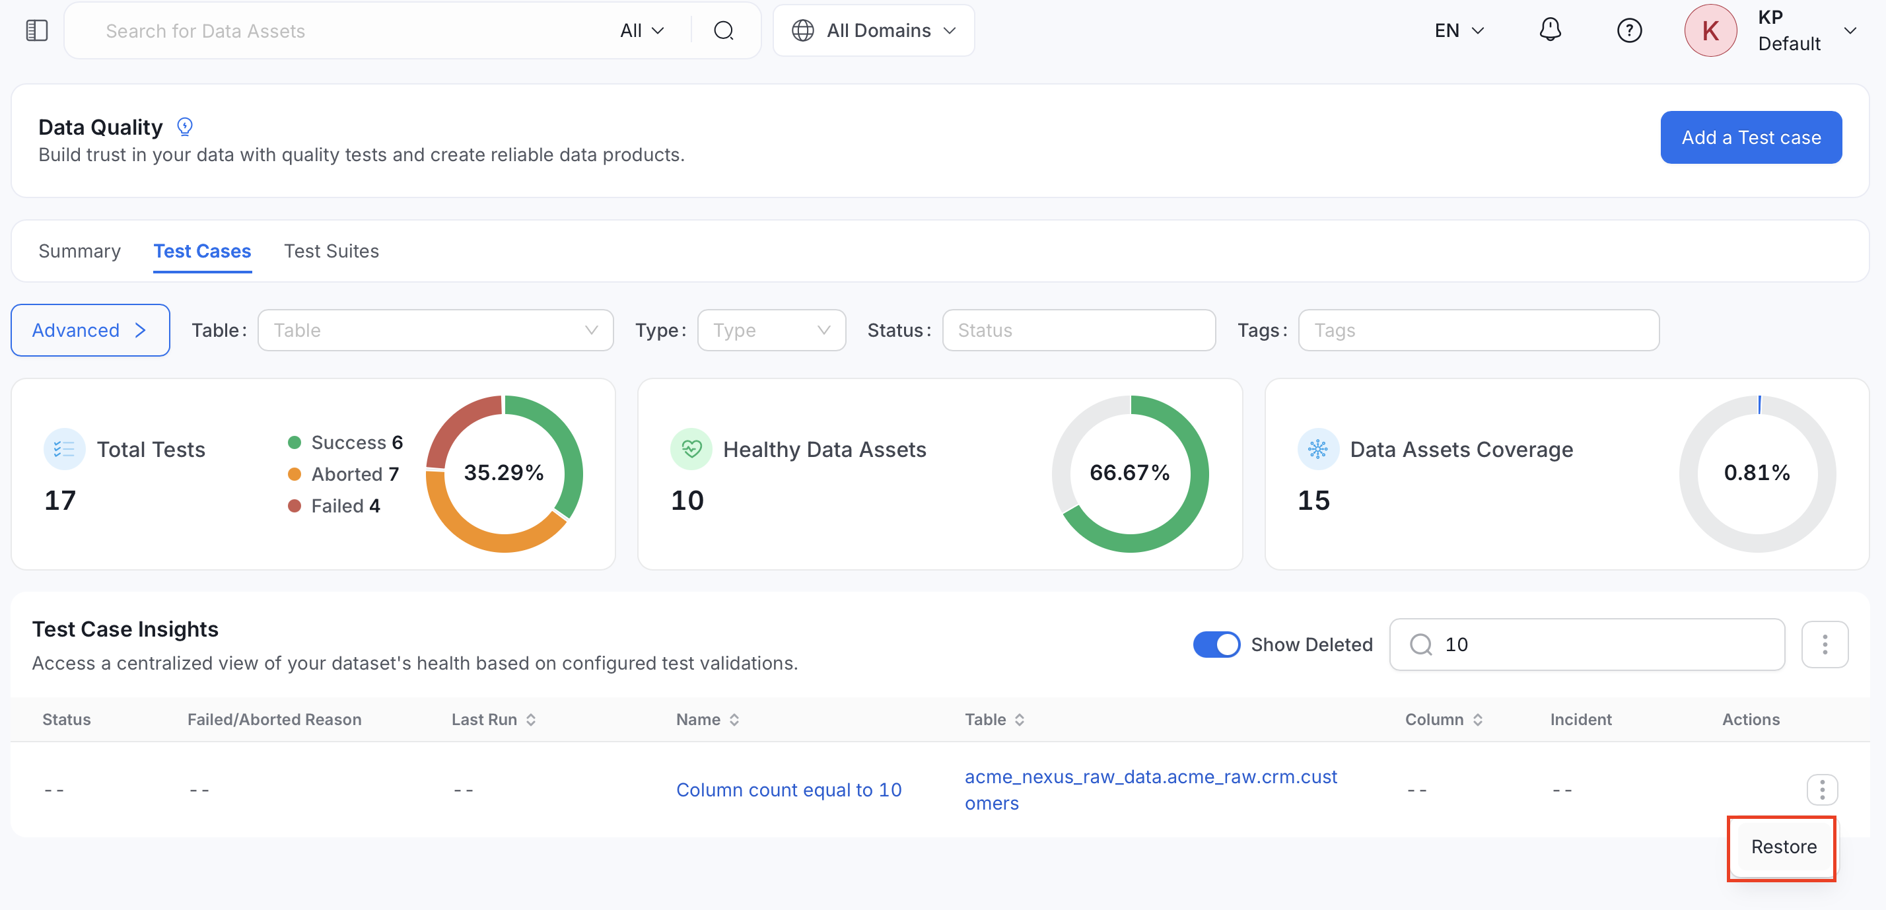
Task: Open the help question mark icon
Action: 1629,31
